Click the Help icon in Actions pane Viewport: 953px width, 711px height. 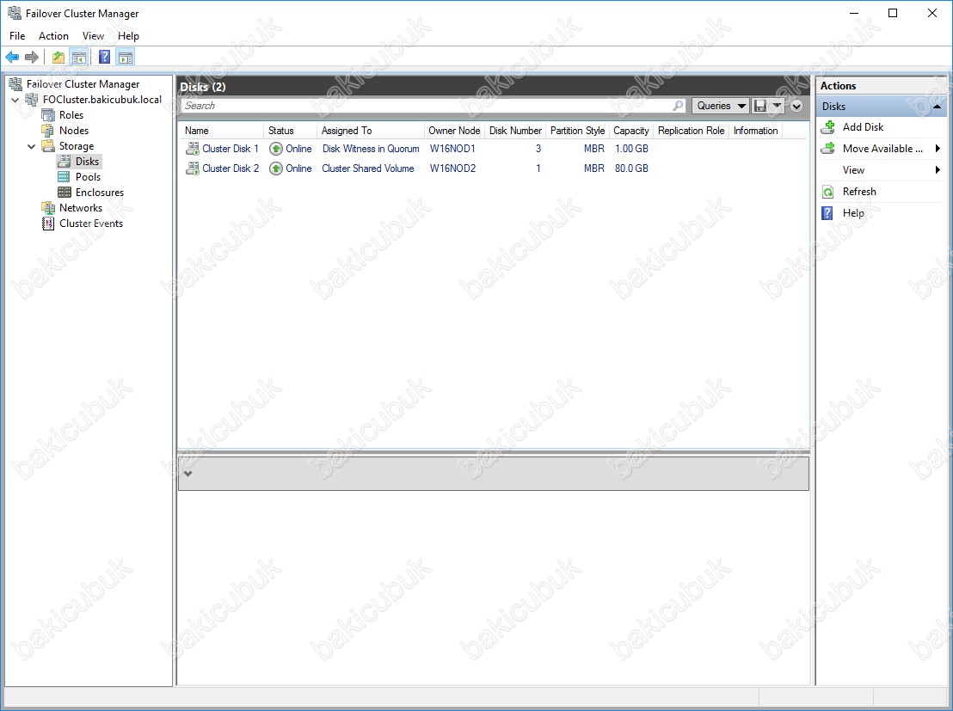827,213
